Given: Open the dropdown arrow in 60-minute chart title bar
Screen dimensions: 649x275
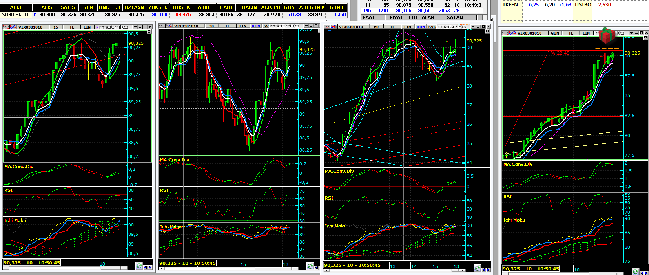Looking at the screenshot, I should point(473,27).
